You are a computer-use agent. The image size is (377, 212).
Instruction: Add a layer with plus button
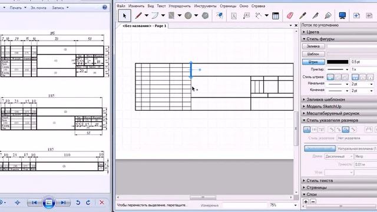(306, 201)
